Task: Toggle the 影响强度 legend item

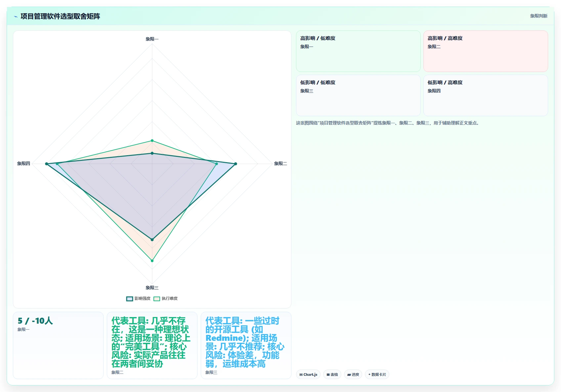Action: coord(138,299)
